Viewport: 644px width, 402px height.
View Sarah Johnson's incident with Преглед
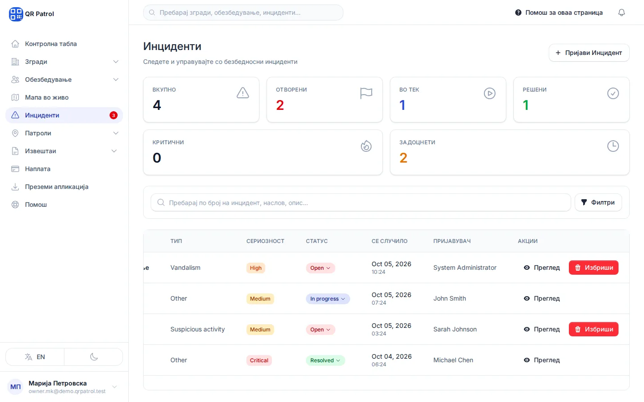[x=542, y=329]
